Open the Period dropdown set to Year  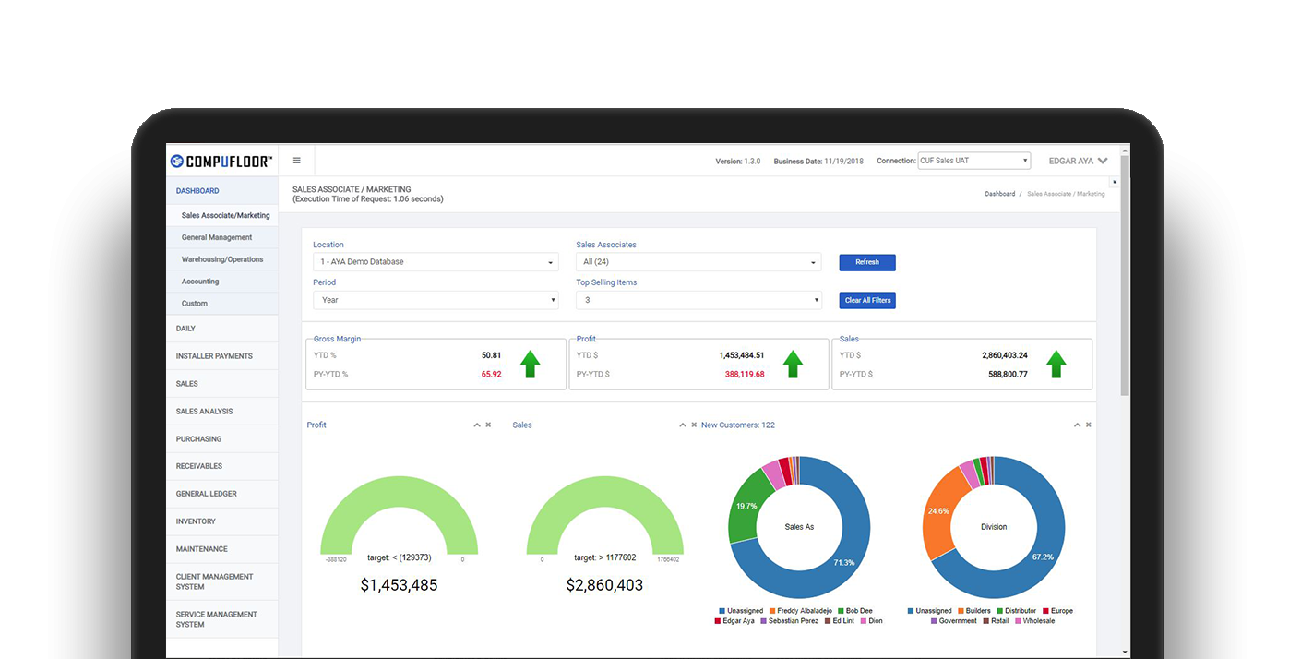click(436, 300)
